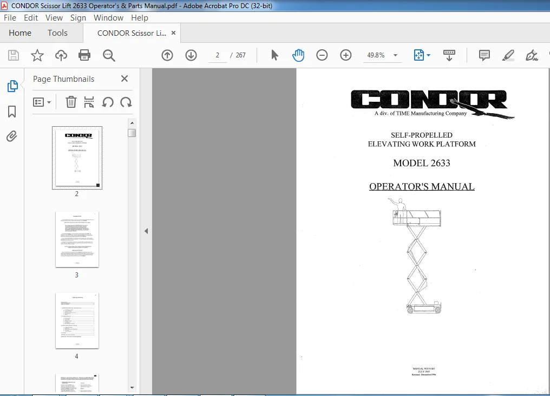Image resolution: width=550 pixels, height=396 pixels.
Task: Collapse the navigation pane with the left arrow
Action: coord(146,231)
